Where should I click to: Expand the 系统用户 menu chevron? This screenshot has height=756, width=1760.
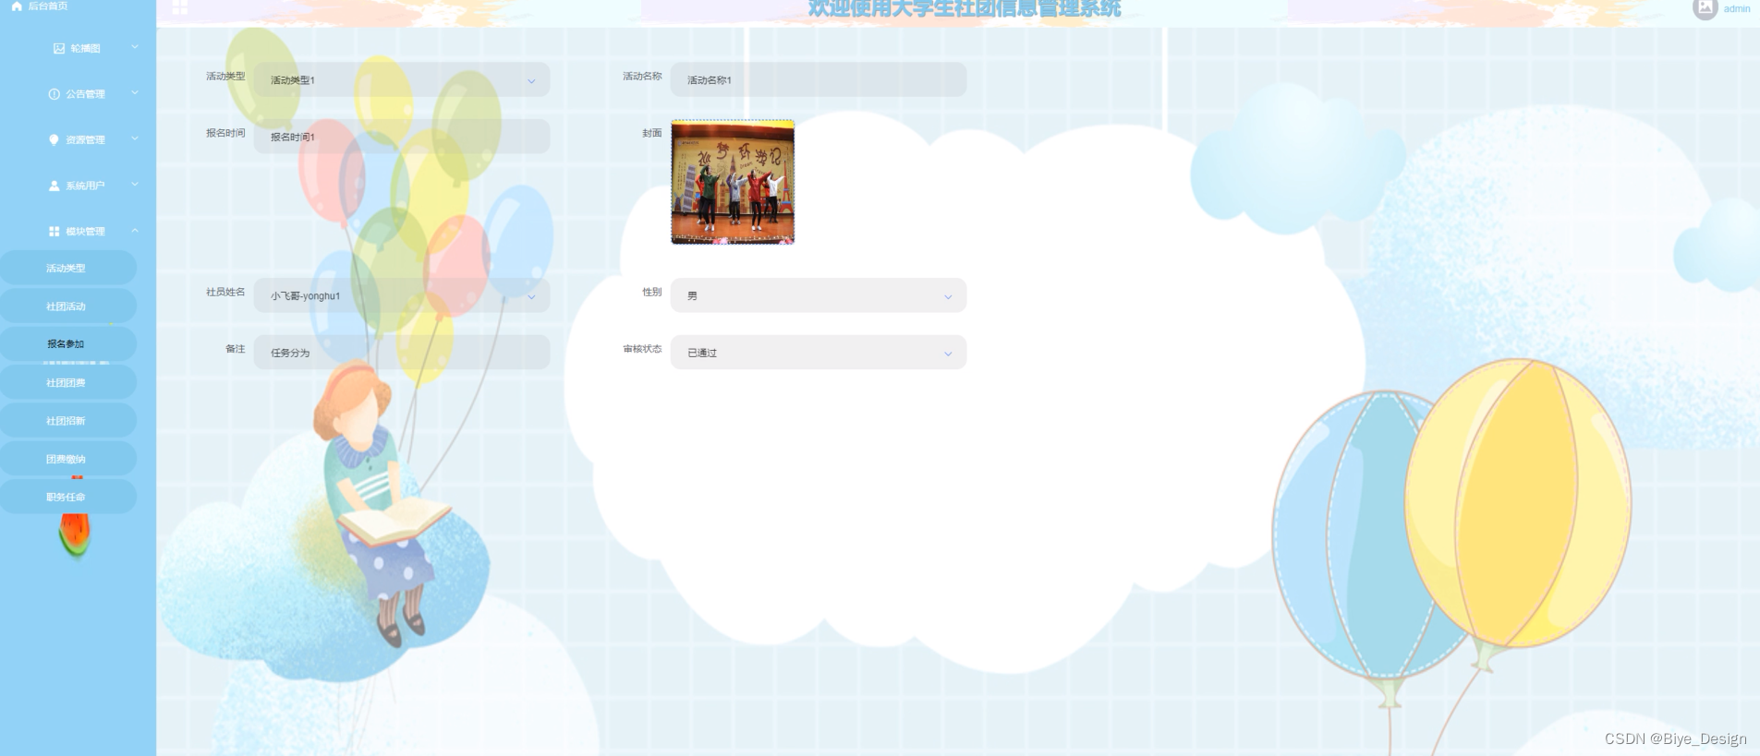(135, 185)
